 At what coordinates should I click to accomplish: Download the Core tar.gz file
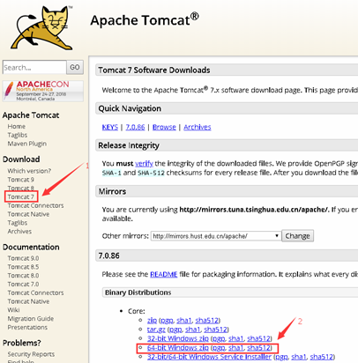tap(156, 330)
